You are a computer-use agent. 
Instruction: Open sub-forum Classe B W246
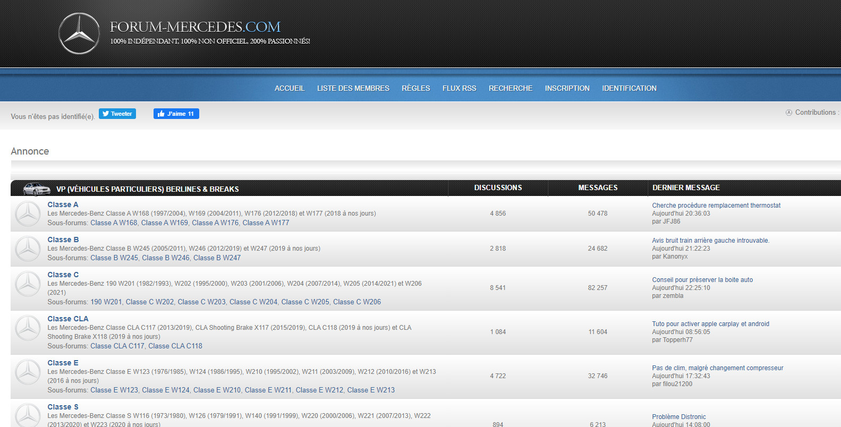(166, 258)
